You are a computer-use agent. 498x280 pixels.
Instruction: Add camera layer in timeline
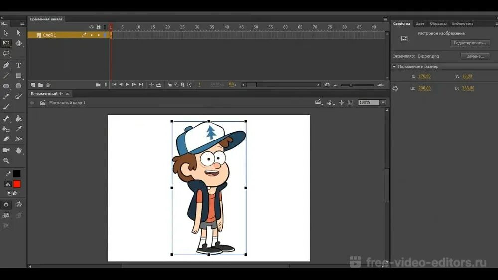(x=98, y=85)
